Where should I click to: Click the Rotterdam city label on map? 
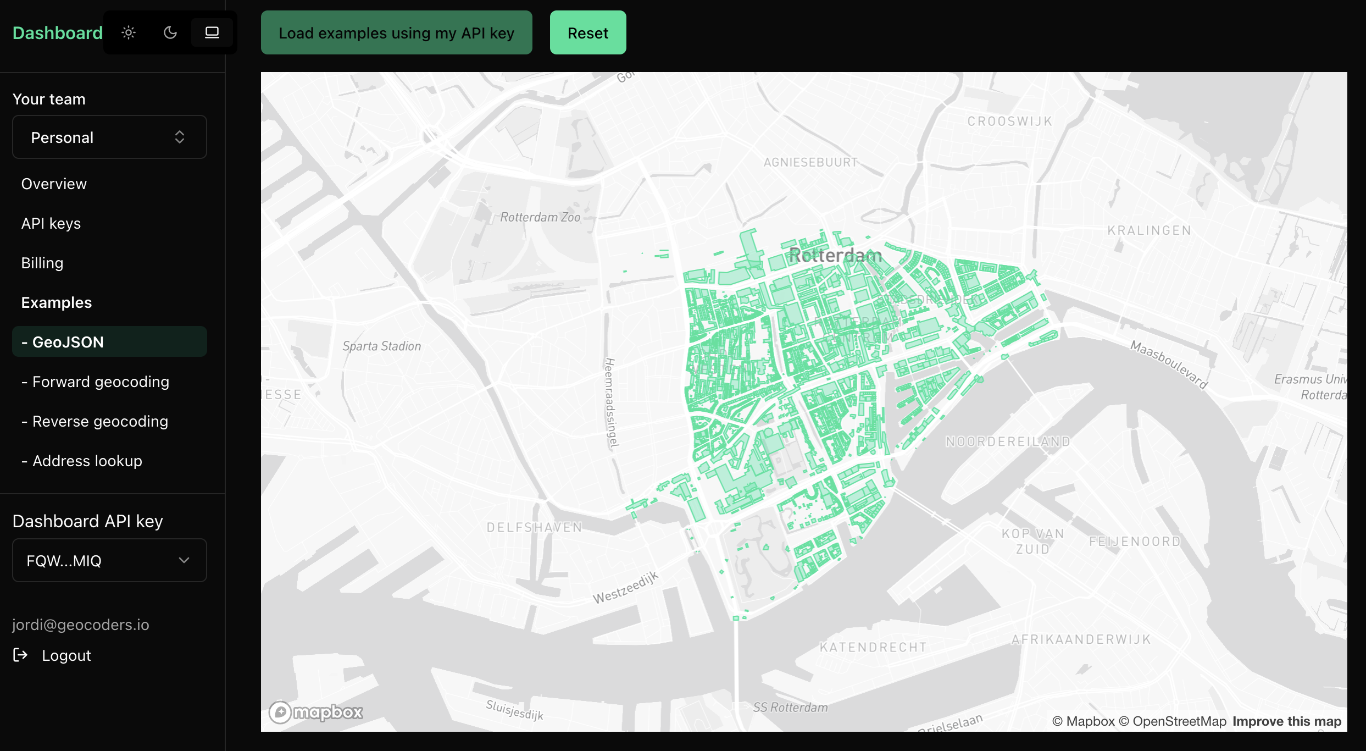click(835, 255)
